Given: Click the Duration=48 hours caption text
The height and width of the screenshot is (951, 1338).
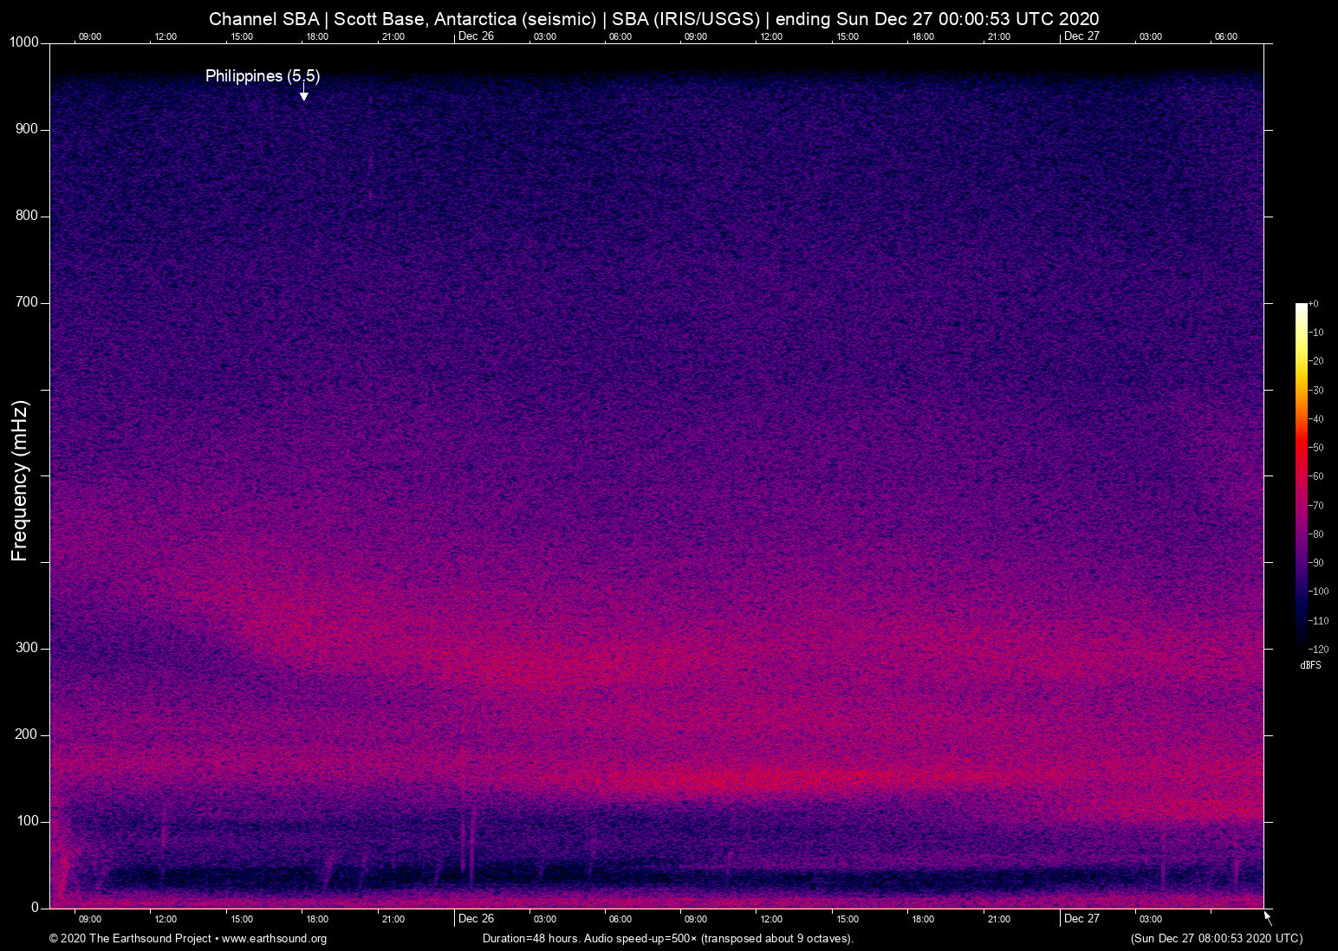Looking at the screenshot, I should pos(667,939).
